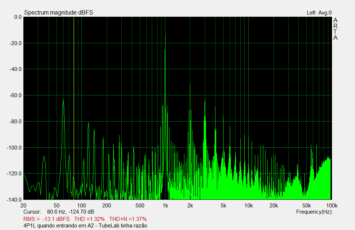
Task: Click the '5k' frequency axis tick label
Action: point(223,206)
